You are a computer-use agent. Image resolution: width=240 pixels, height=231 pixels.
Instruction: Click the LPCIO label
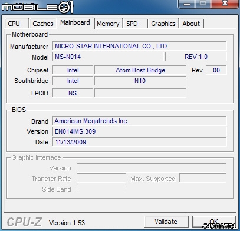(40, 93)
